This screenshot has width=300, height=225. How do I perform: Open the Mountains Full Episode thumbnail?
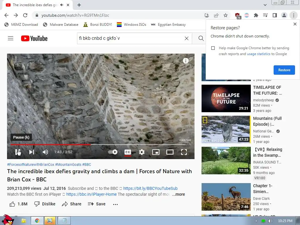(226, 129)
